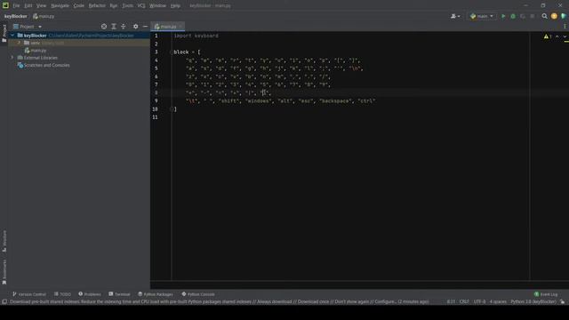Toggle the Bookmarks sidebar tab
This screenshot has height=320, width=569.
[4, 272]
